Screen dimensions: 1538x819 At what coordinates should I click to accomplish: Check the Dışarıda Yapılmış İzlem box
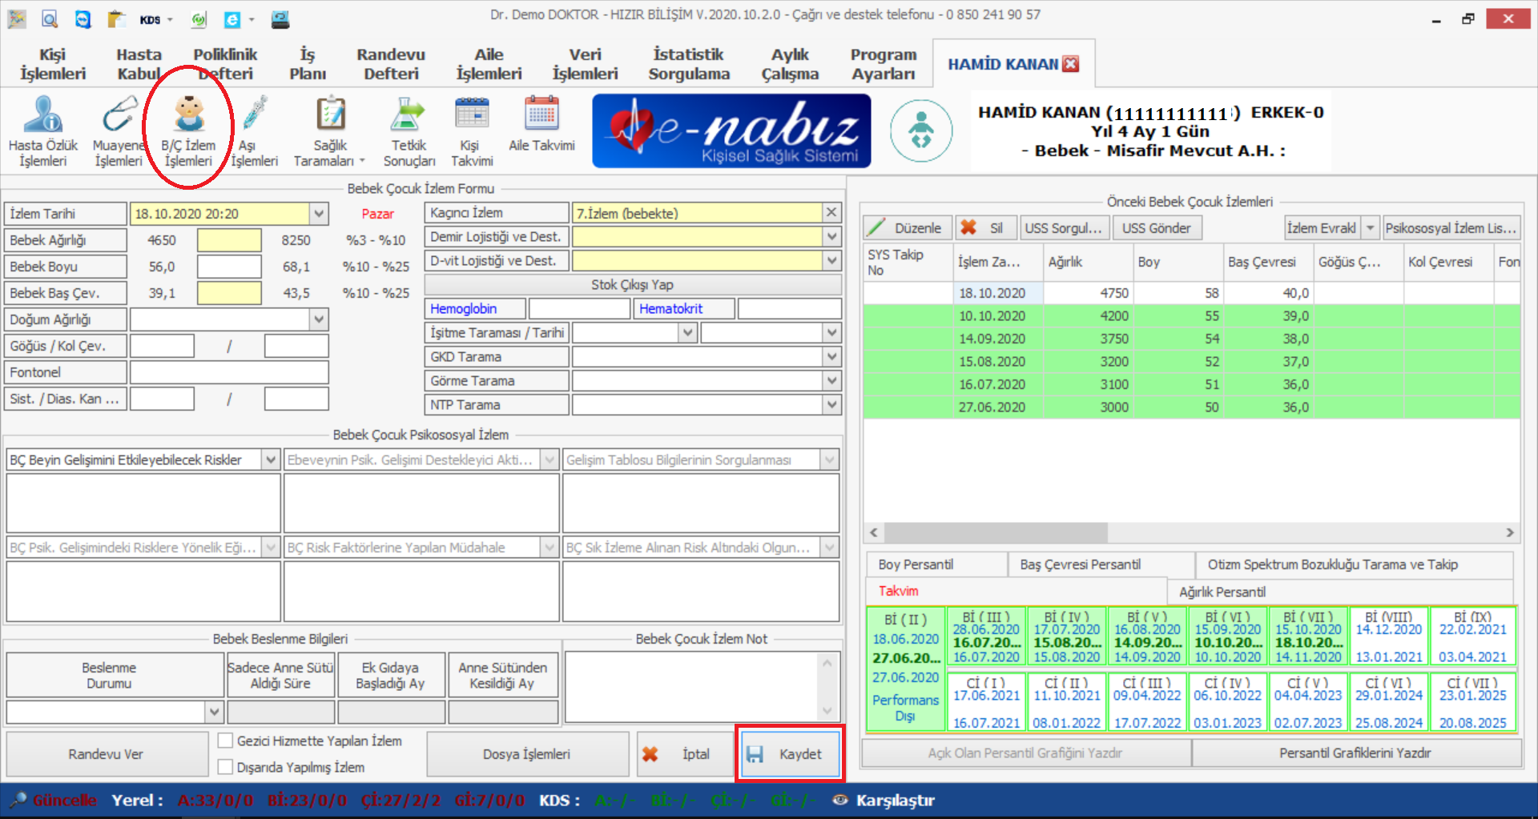[x=226, y=767]
